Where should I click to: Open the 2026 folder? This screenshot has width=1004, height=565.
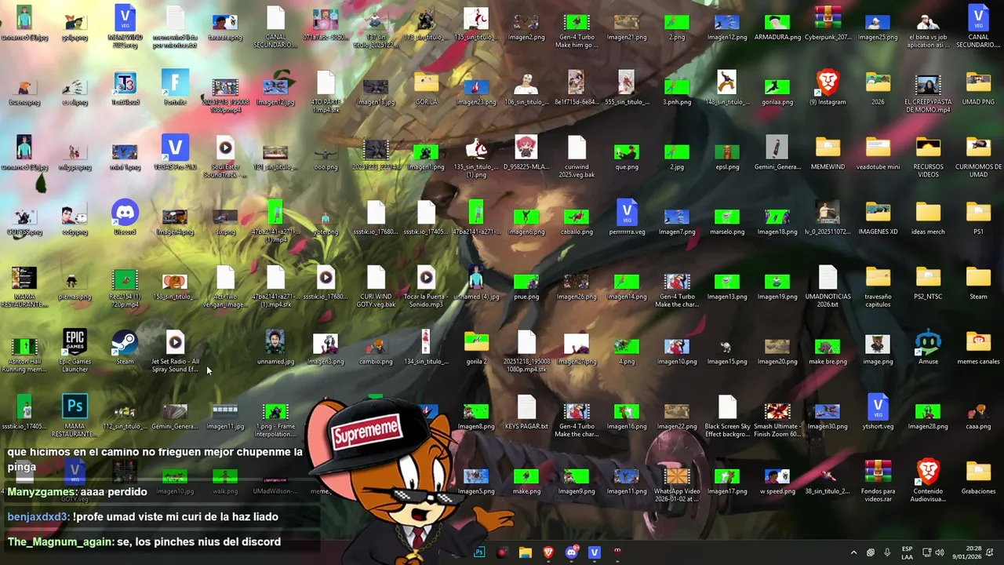[x=878, y=88]
